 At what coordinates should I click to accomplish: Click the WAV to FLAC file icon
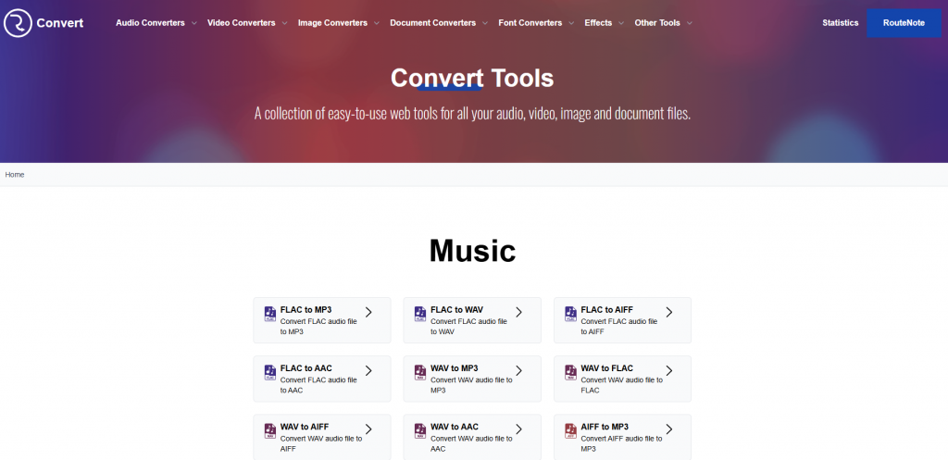point(569,372)
